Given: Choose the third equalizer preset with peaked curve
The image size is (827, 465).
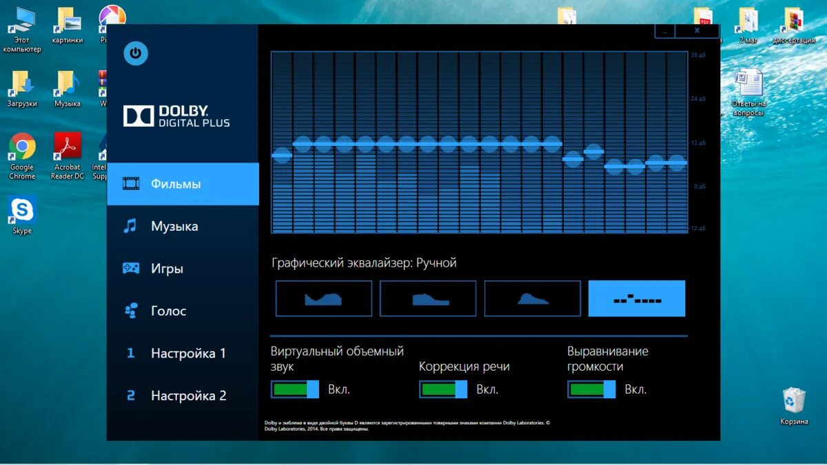Looking at the screenshot, I should (x=533, y=298).
